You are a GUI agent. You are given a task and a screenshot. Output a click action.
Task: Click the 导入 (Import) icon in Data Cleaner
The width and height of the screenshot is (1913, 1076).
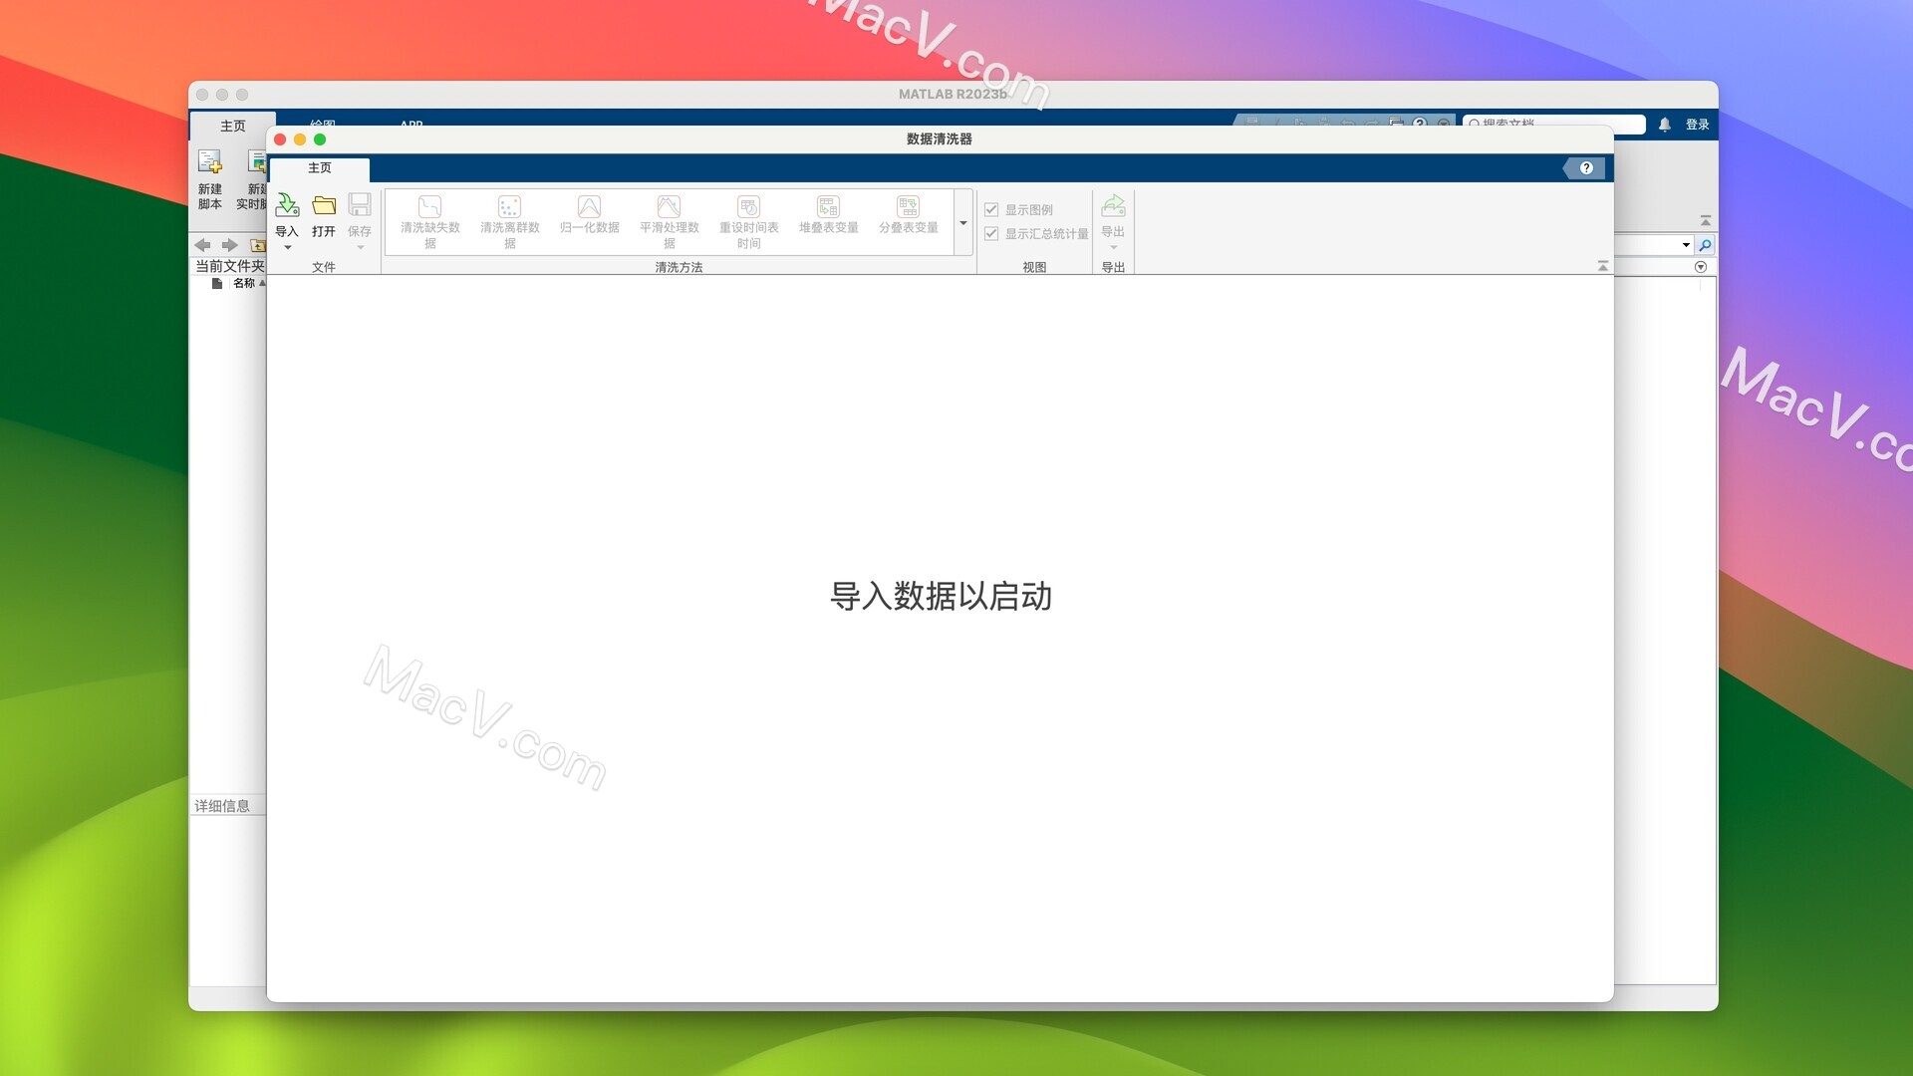(x=287, y=205)
